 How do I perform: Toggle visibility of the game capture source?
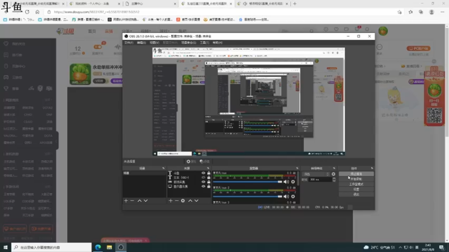[x=203, y=181]
